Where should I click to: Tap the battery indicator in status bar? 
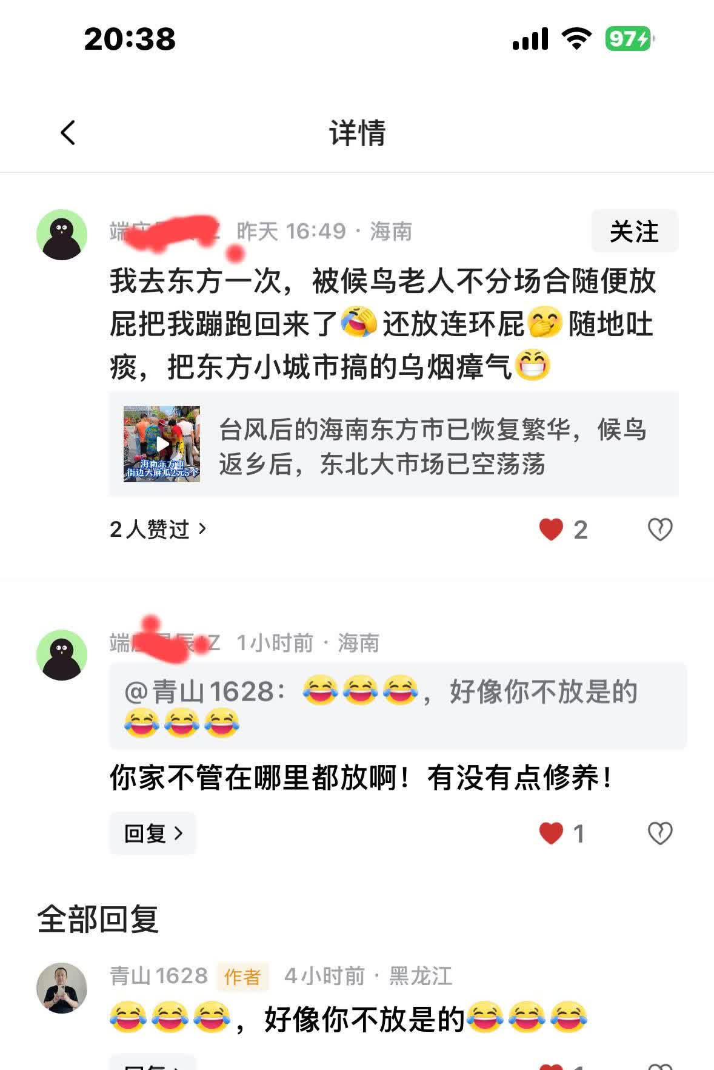630,39
